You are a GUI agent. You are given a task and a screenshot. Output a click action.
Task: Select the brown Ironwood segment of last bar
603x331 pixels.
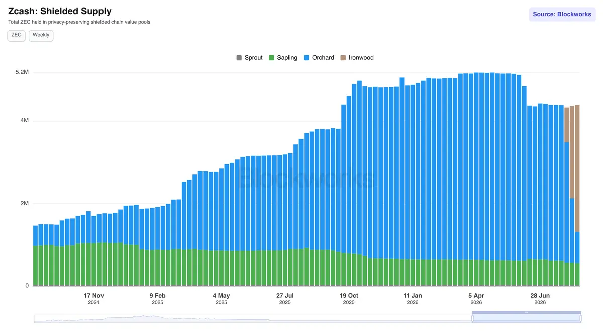[577, 169]
